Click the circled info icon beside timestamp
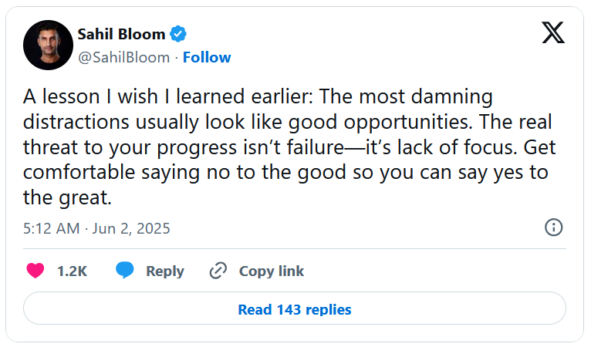The width and height of the screenshot is (591, 347). point(553,227)
